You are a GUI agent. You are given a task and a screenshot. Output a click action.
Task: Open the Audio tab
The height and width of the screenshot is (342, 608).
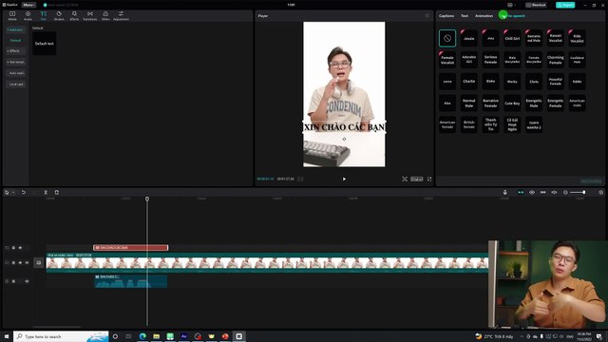tap(28, 15)
